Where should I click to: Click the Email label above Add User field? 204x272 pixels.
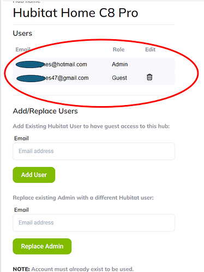[x=21, y=138]
